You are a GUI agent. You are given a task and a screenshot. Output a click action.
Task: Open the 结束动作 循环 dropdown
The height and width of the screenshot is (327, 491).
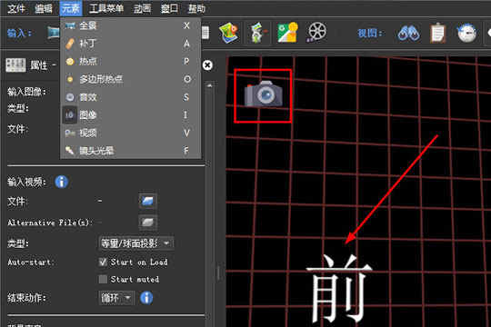coord(116,298)
